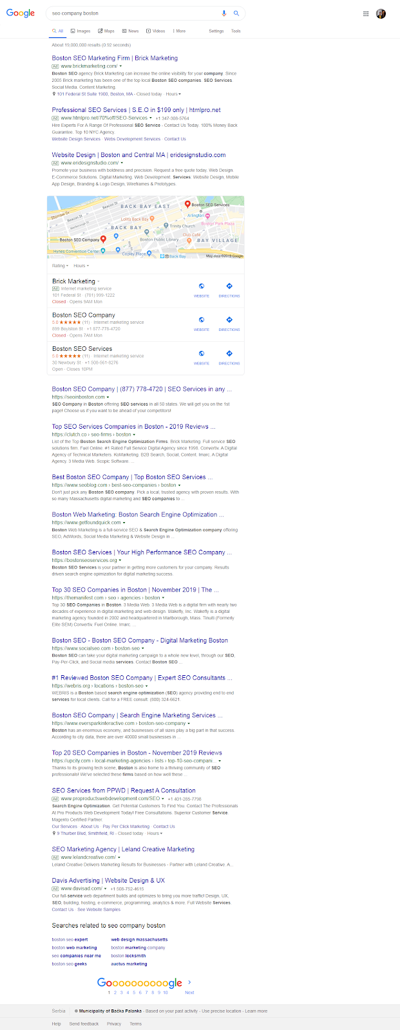This screenshot has height=1030, width=400.
Task: Go to results page 5
Action: [x=134, y=993]
